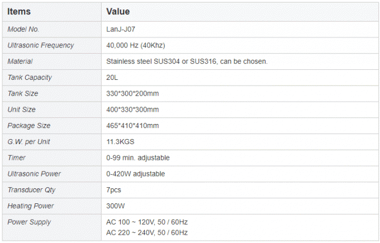Select the 0-99 min. adjustable timer value
This screenshot has height=243, width=380.
point(138,158)
